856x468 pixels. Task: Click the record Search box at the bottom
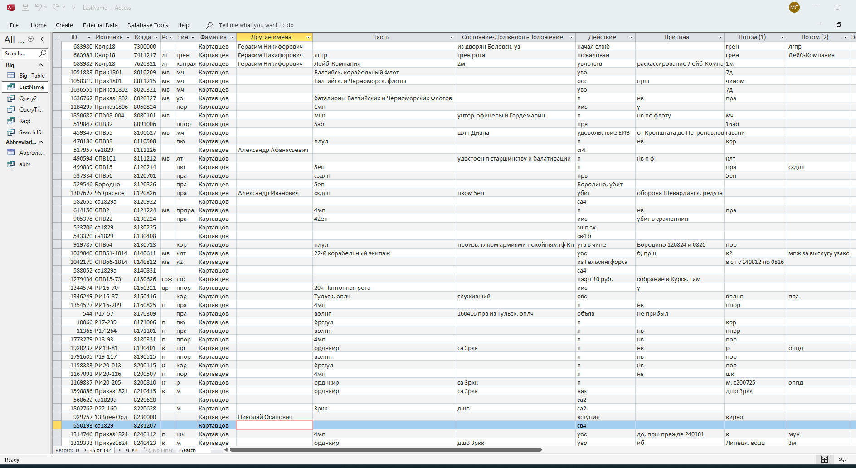tap(195, 450)
